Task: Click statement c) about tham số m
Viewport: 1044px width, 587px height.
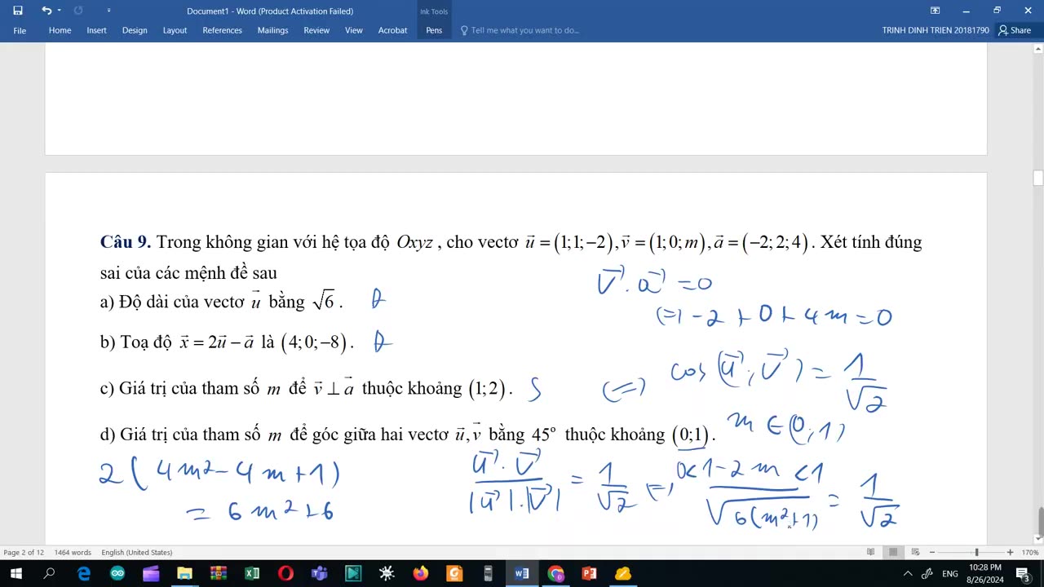Action: (307, 389)
